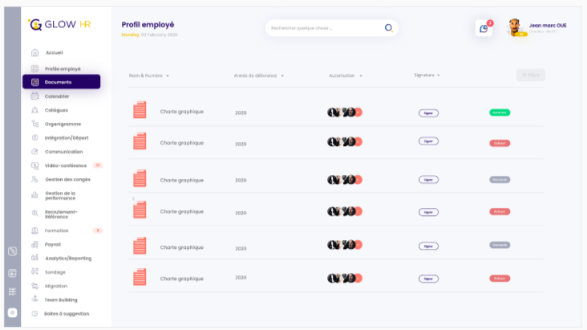Click the Filtrer button
The height and width of the screenshot is (330, 587).
coord(530,75)
